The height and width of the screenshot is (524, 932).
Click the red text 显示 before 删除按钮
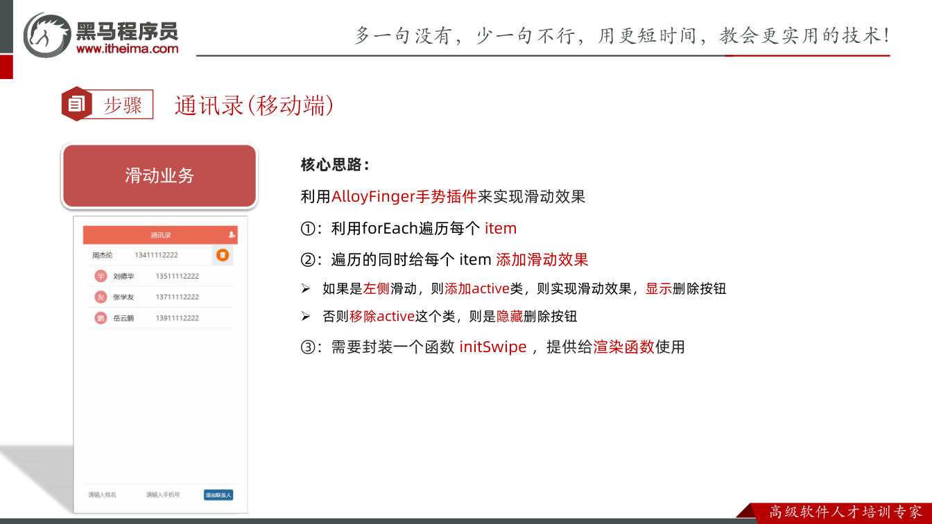pos(659,288)
